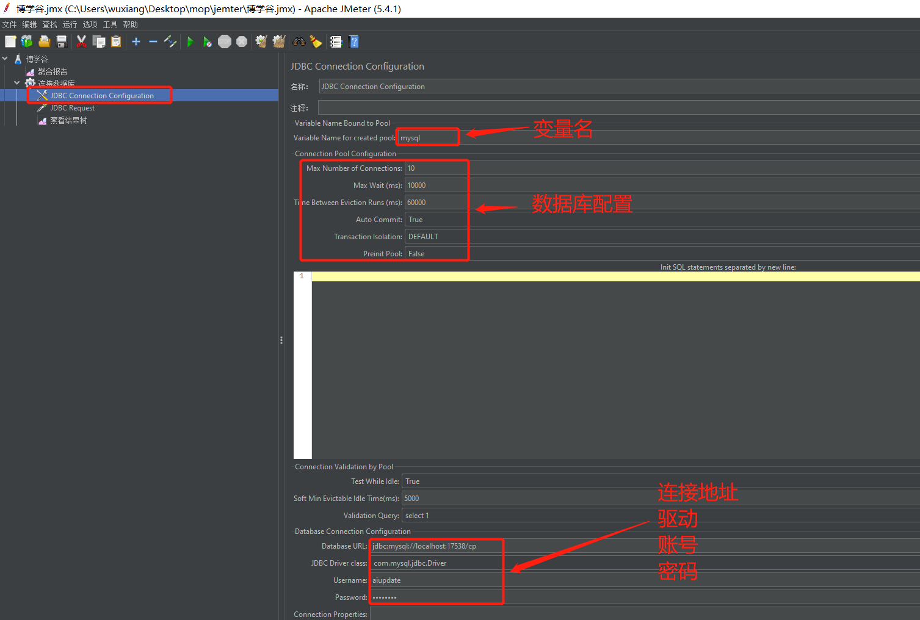The height and width of the screenshot is (620, 920).
Task: Select the 博学谷 test plan in tree
Action: pyautogui.click(x=37, y=59)
